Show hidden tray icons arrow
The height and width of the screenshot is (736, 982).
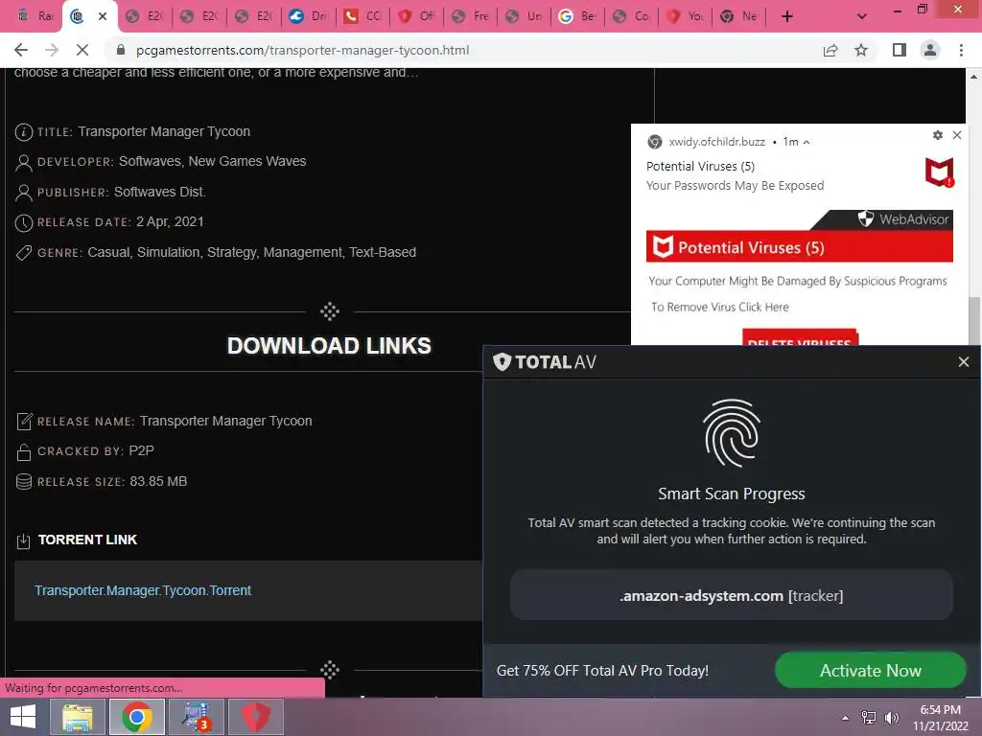pyautogui.click(x=845, y=718)
